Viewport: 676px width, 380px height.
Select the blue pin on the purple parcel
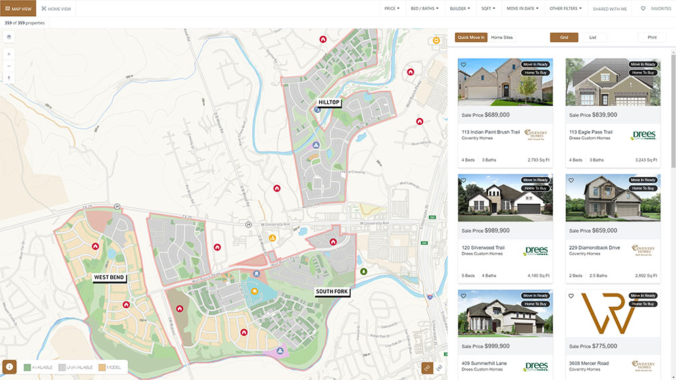coord(281,351)
